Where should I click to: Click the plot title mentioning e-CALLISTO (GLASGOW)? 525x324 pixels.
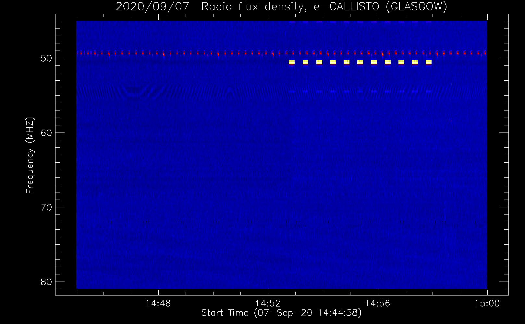point(281,6)
